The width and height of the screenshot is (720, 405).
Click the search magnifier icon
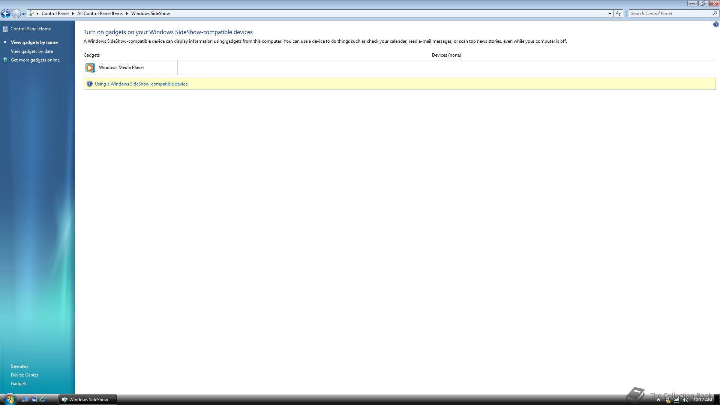[715, 13]
